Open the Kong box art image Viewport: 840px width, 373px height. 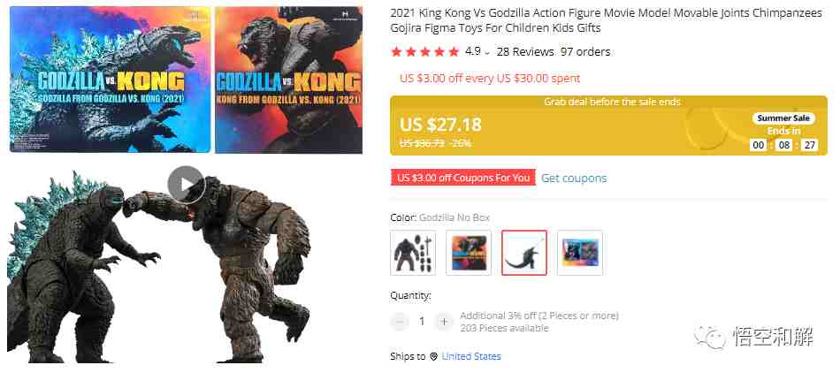pos(288,80)
